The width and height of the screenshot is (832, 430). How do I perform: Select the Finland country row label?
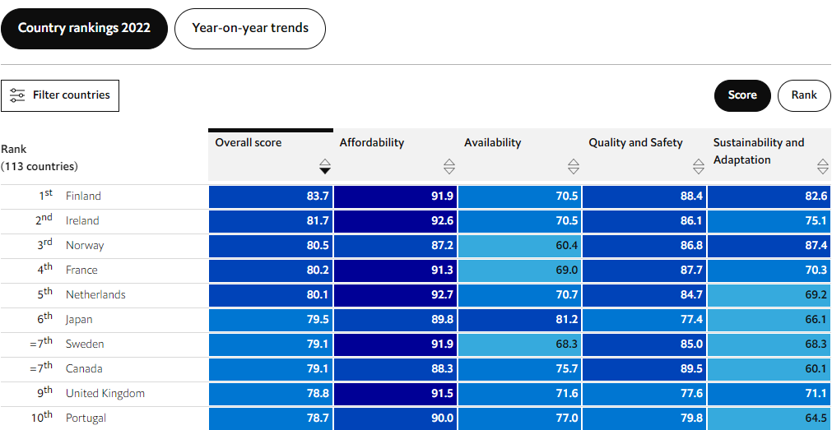tap(83, 197)
